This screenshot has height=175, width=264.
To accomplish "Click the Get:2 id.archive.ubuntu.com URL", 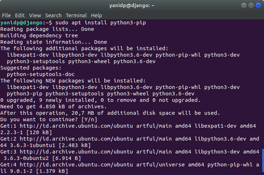I will pos(76,139).
